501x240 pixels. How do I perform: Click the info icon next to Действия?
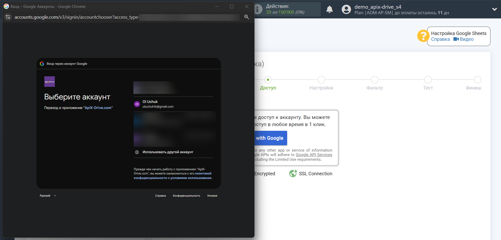258,9
